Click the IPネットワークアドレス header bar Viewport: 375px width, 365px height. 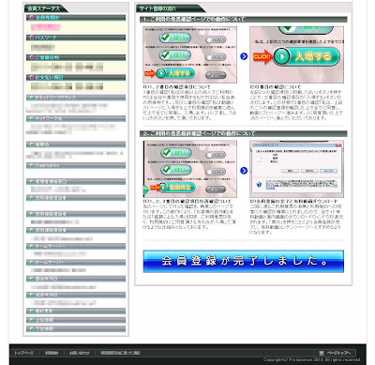76,98
